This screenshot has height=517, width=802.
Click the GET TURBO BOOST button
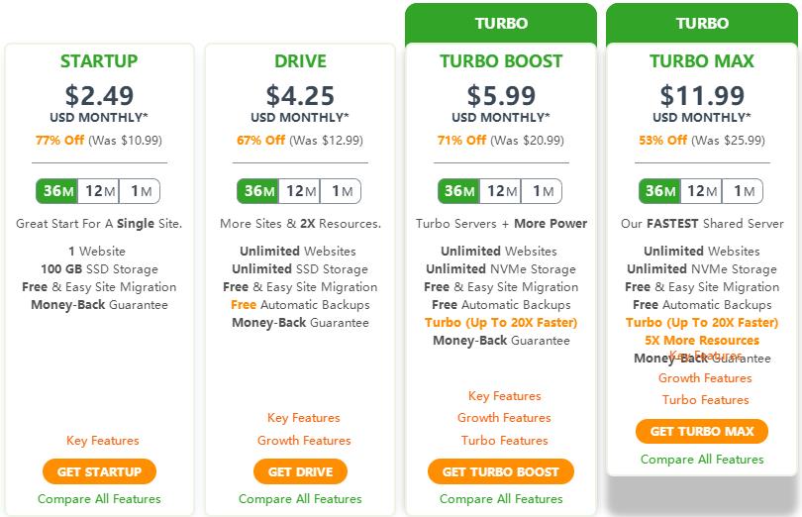tap(500, 471)
